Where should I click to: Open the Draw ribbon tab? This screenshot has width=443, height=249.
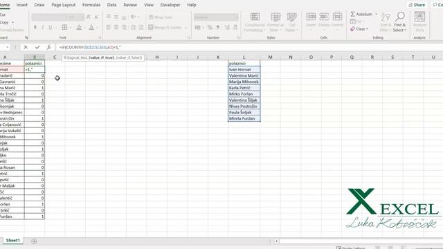click(39, 5)
